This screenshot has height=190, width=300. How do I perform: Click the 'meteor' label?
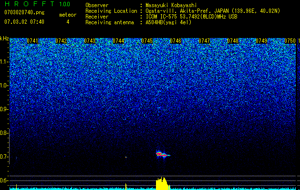(68, 15)
